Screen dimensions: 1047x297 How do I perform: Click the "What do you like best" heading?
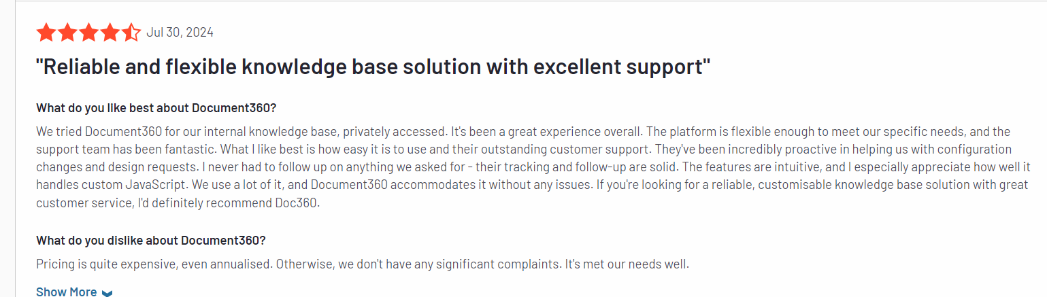coord(156,108)
